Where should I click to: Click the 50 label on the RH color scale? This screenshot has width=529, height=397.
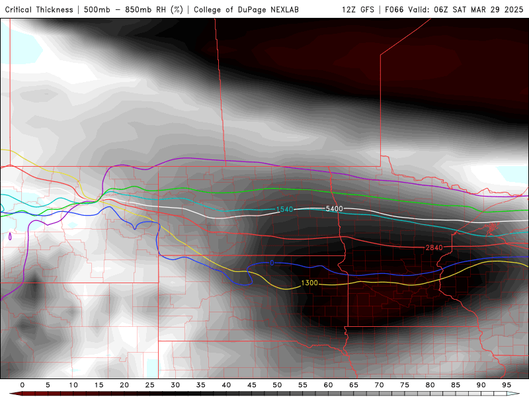(277, 385)
